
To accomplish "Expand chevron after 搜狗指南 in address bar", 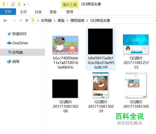I will tap(87, 21).
